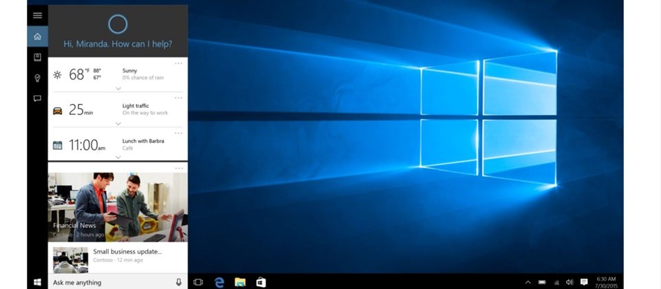The image size is (661, 289).
Task: Expand the weather card chevron
Action: [118, 89]
